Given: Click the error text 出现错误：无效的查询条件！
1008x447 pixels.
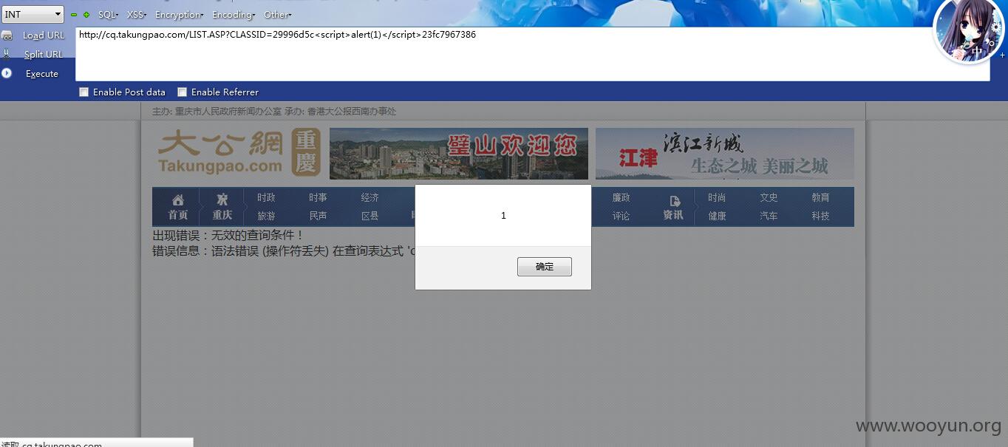Looking at the screenshot, I should point(228,236).
